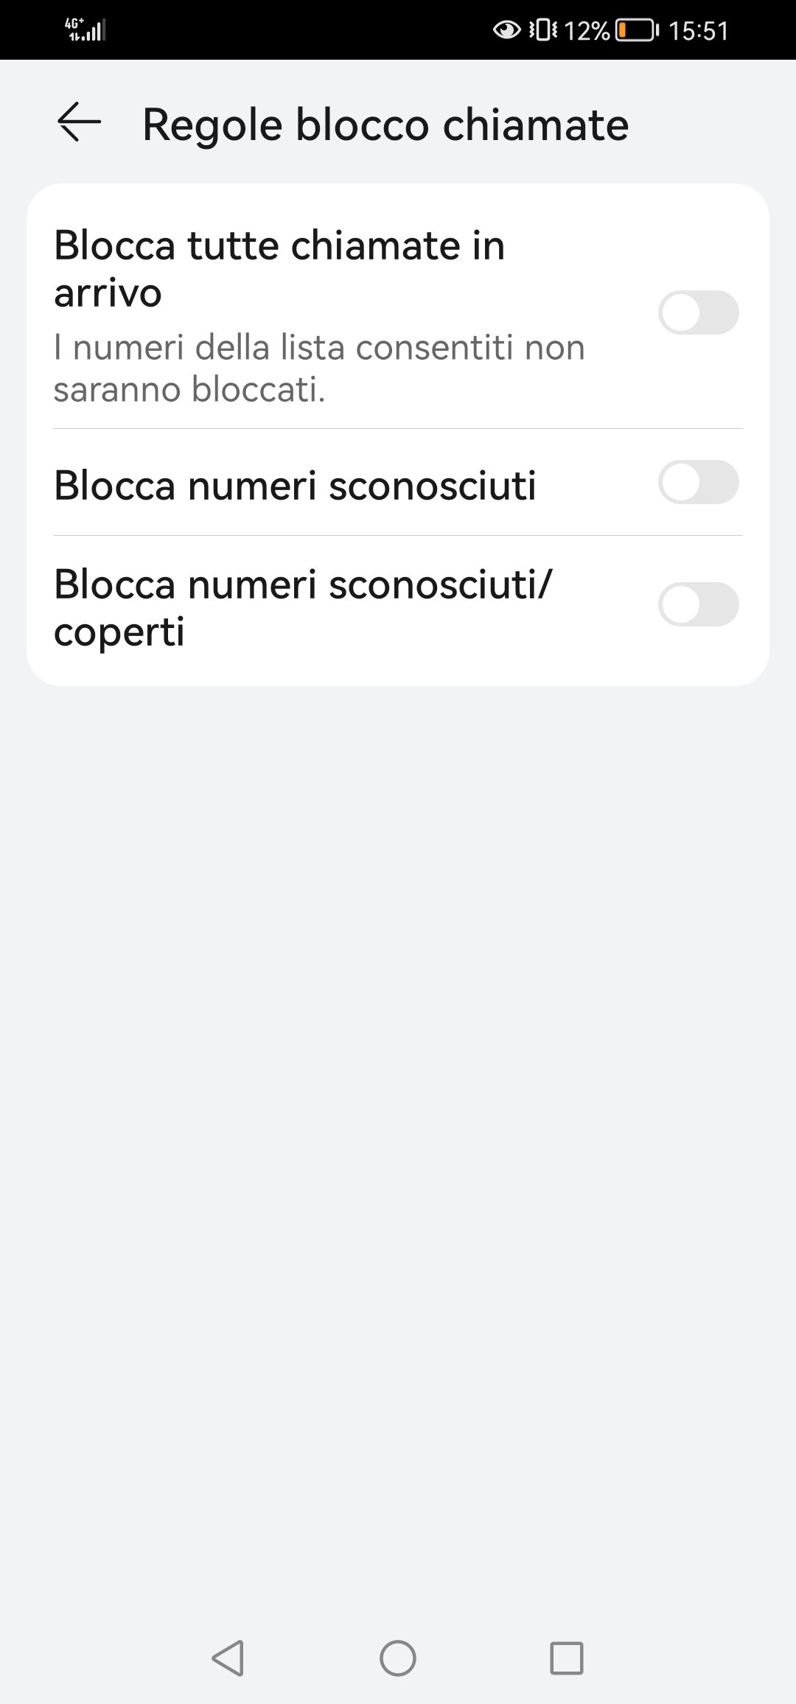This screenshot has width=796, height=1704.
Task: Tap the vibrate mode status icon
Action: tap(543, 30)
